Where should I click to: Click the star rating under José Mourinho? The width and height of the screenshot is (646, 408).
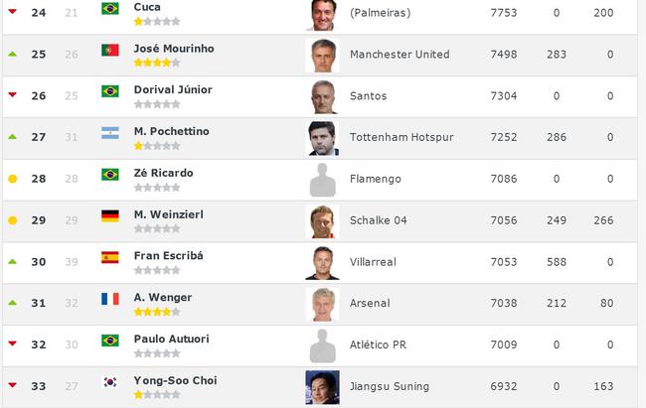[x=157, y=63]
